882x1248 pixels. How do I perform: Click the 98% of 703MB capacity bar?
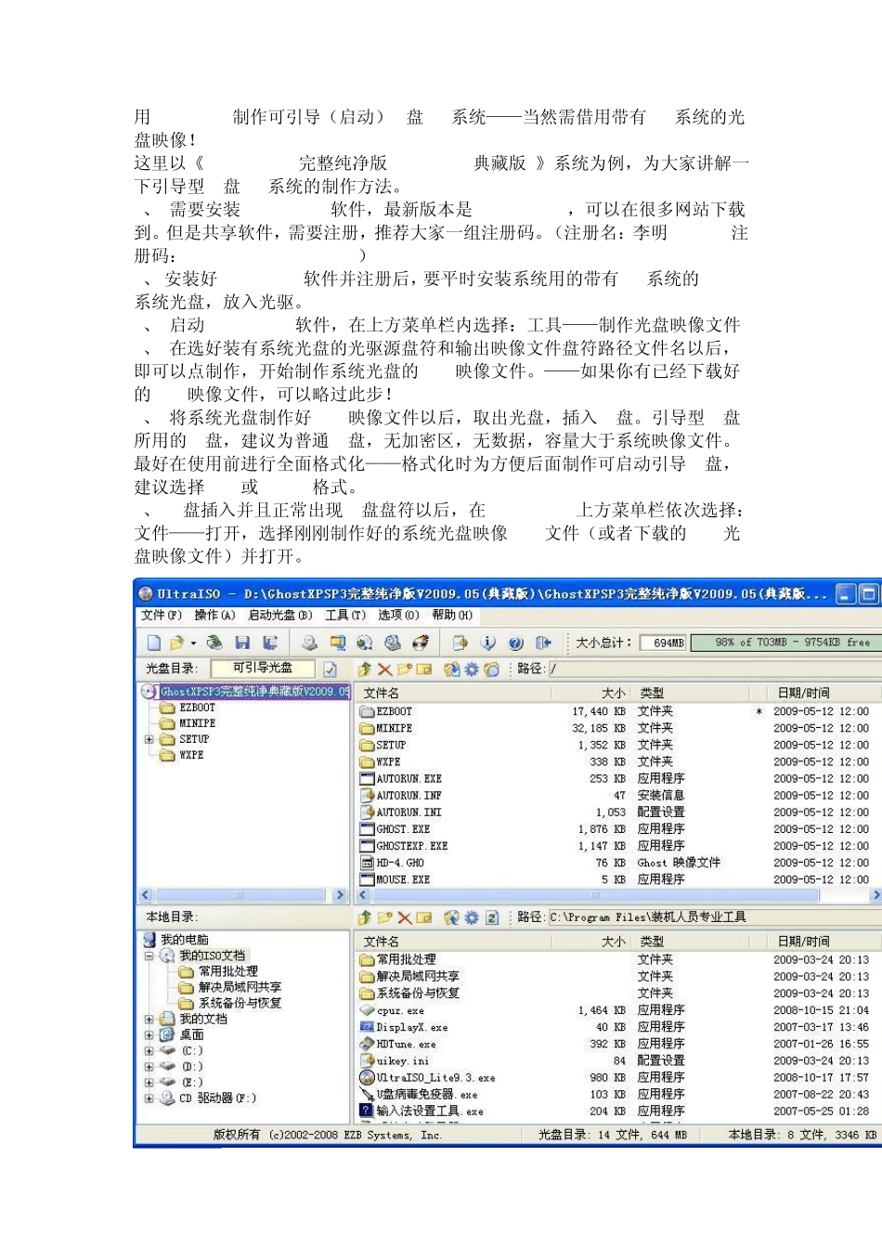point(786,643)
